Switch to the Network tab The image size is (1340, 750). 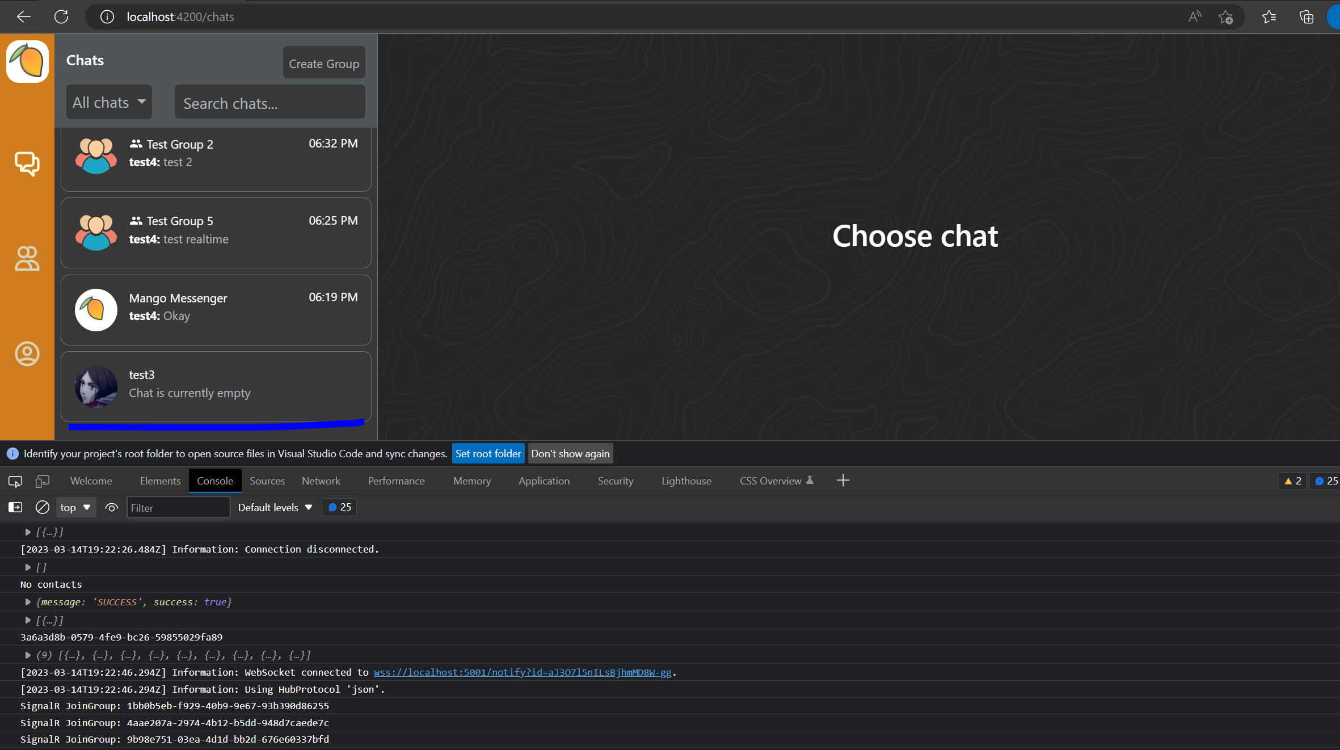pyautogui.click(x=321, y=481)
